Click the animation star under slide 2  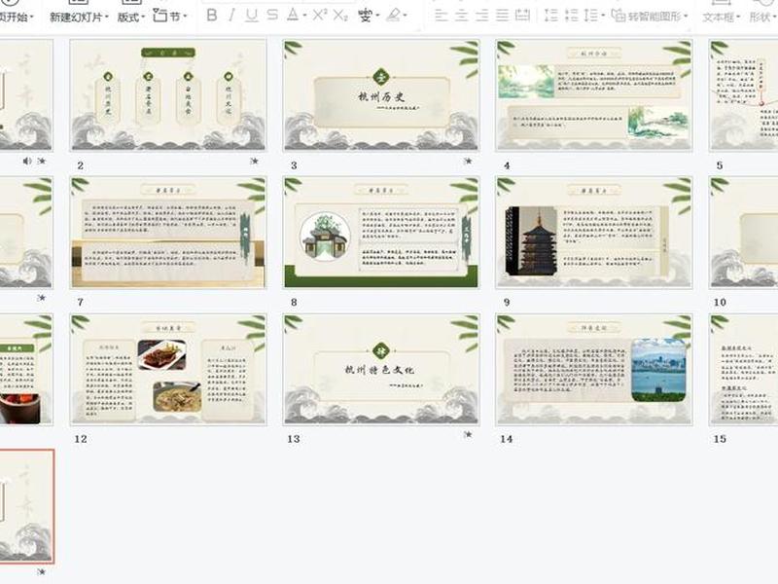[254, 161]
